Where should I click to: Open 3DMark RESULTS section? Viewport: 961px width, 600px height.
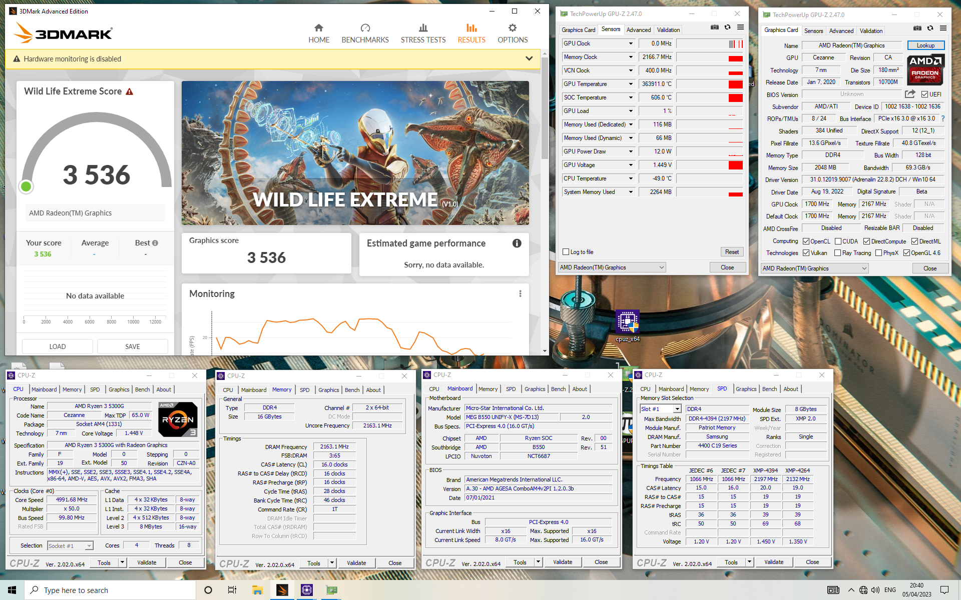pos(471,33)
